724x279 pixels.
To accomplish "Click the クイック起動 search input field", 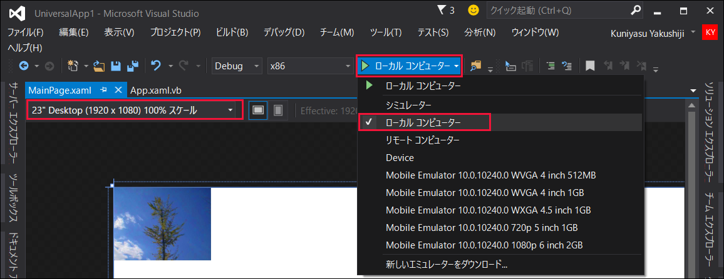I will click(564, 9).
